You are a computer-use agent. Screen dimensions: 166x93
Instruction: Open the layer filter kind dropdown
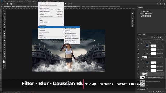click(143, 37)
